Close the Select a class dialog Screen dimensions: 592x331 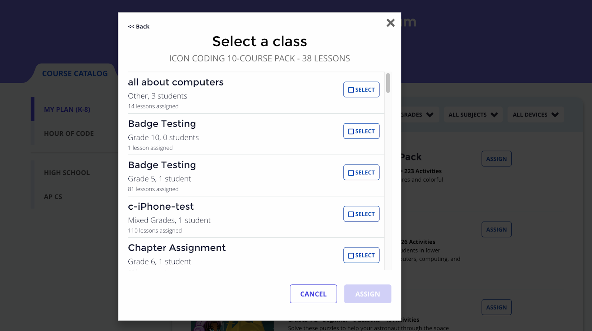coord(390,23)
